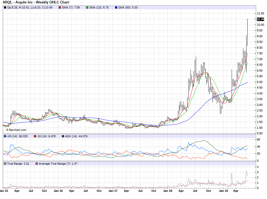Viewport: 267px width, 199px height.
Task: Click the 10.49 current price tag
Action: tap(260, 19)
